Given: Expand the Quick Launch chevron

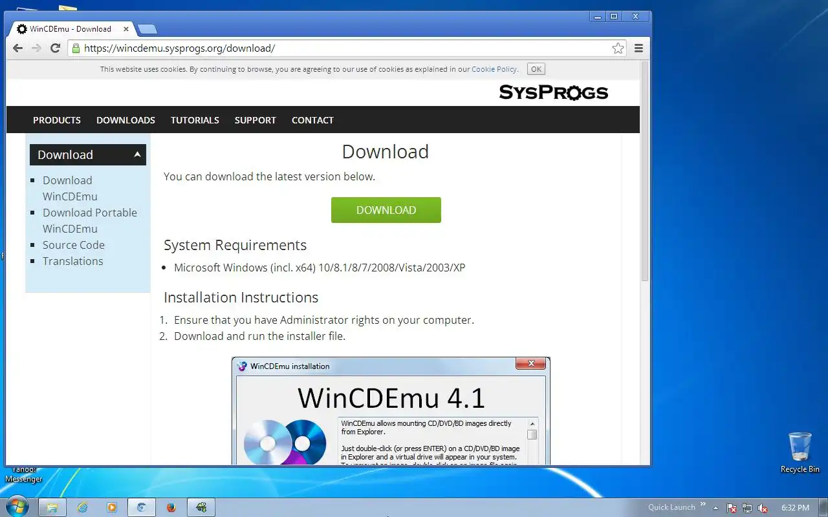Looking at the screenshot, I should [703, 505].
